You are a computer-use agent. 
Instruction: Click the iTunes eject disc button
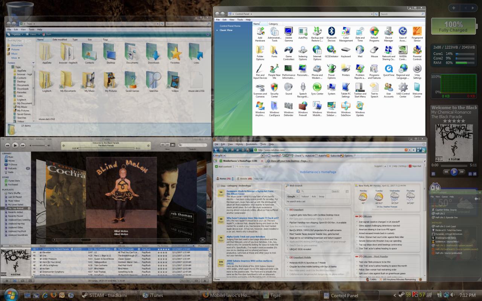point(205,281)
